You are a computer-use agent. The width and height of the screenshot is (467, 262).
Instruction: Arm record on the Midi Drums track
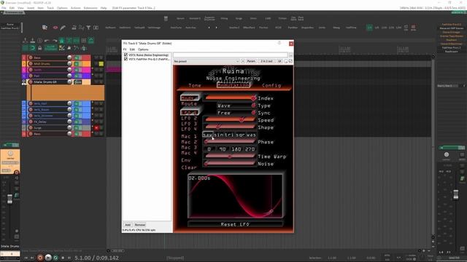(x=31, y=63)
